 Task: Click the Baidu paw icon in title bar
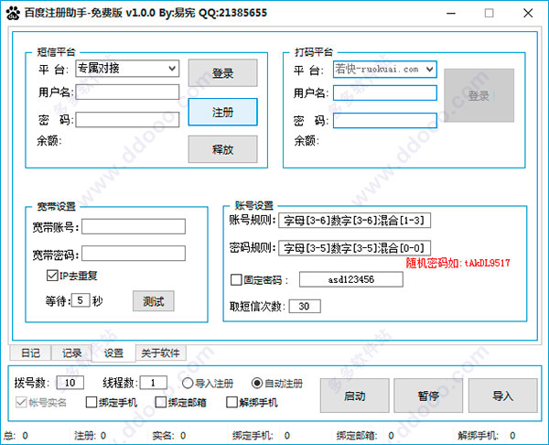pyautogui.click(x=14, y=14)
